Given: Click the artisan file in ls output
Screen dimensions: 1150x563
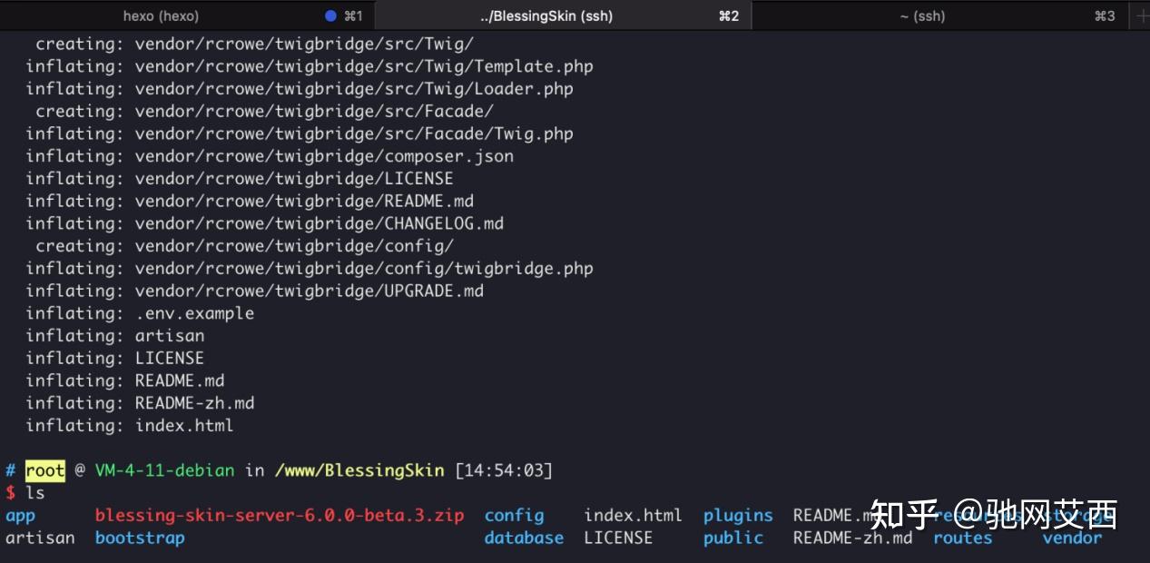Looking at the screenshot, I should 40,538.
